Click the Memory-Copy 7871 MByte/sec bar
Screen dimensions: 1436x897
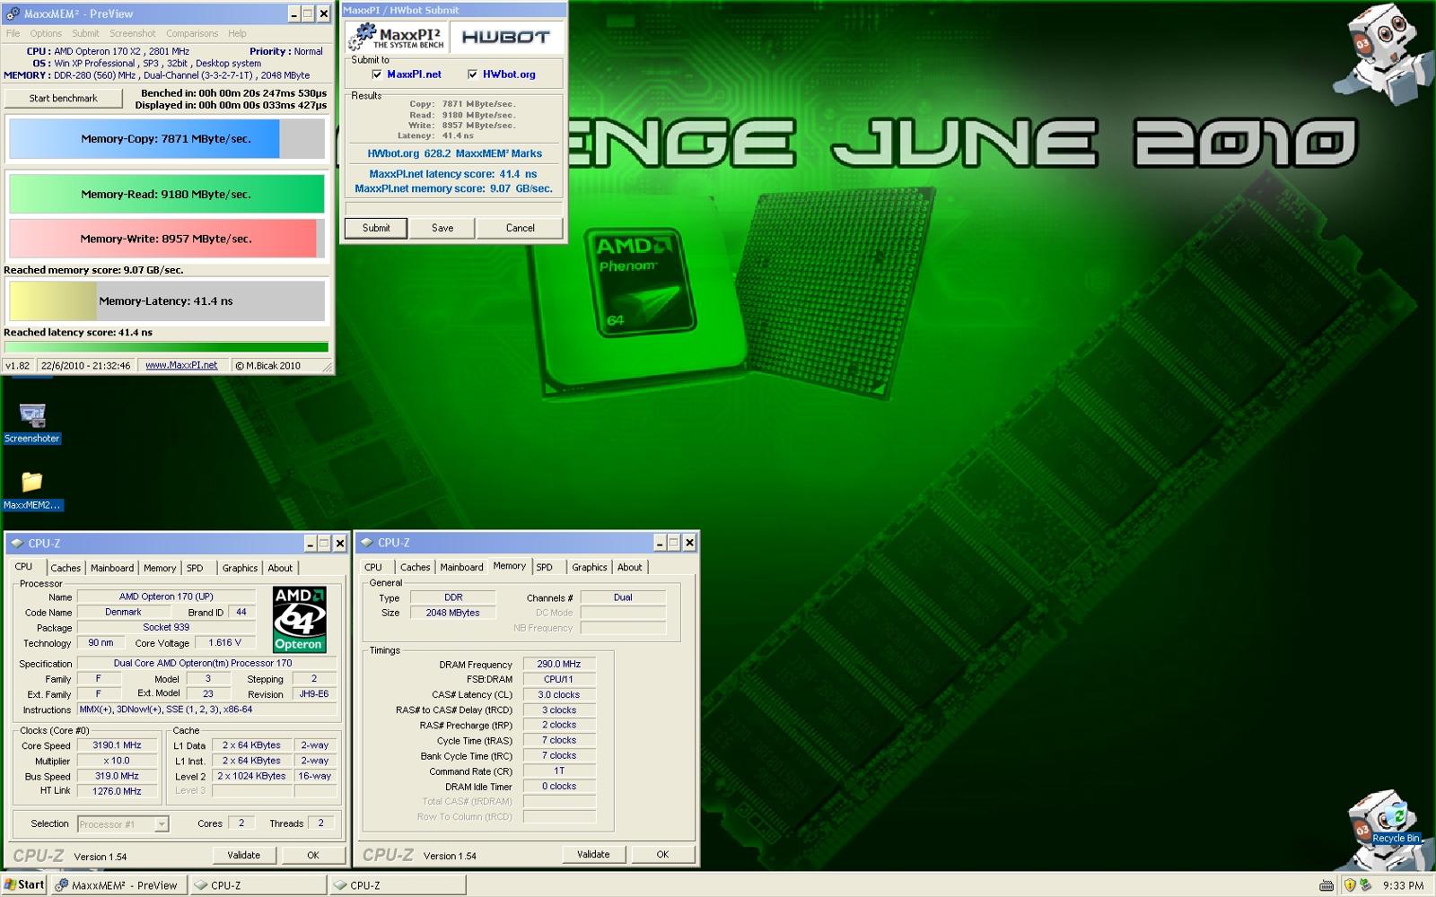(x=167, y=139)
